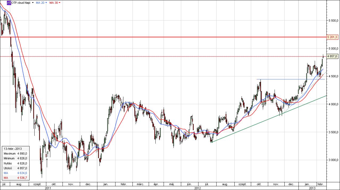Click the 4 000,0 price axis label
The image size is (340, 190).
(x=333, y=104)
